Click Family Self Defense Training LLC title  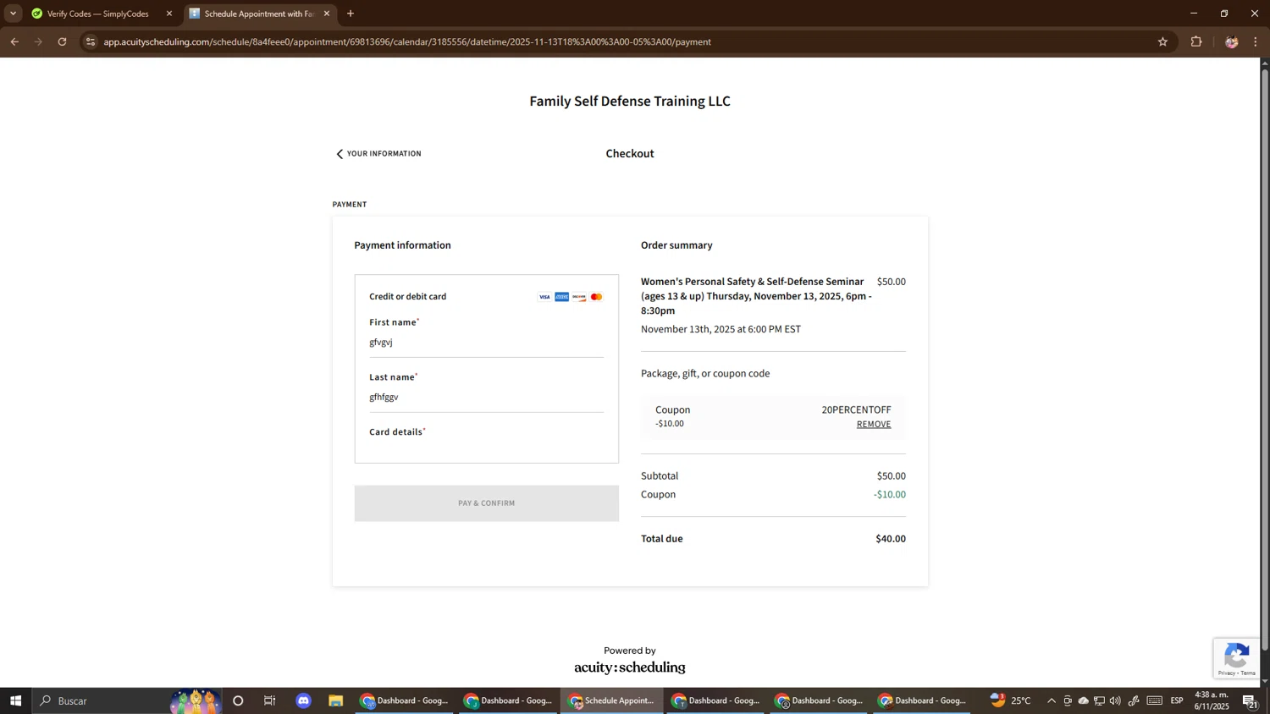(x=630, y=102)
